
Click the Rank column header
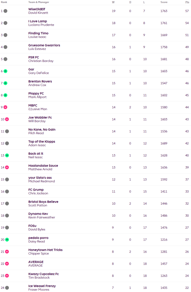4,2
